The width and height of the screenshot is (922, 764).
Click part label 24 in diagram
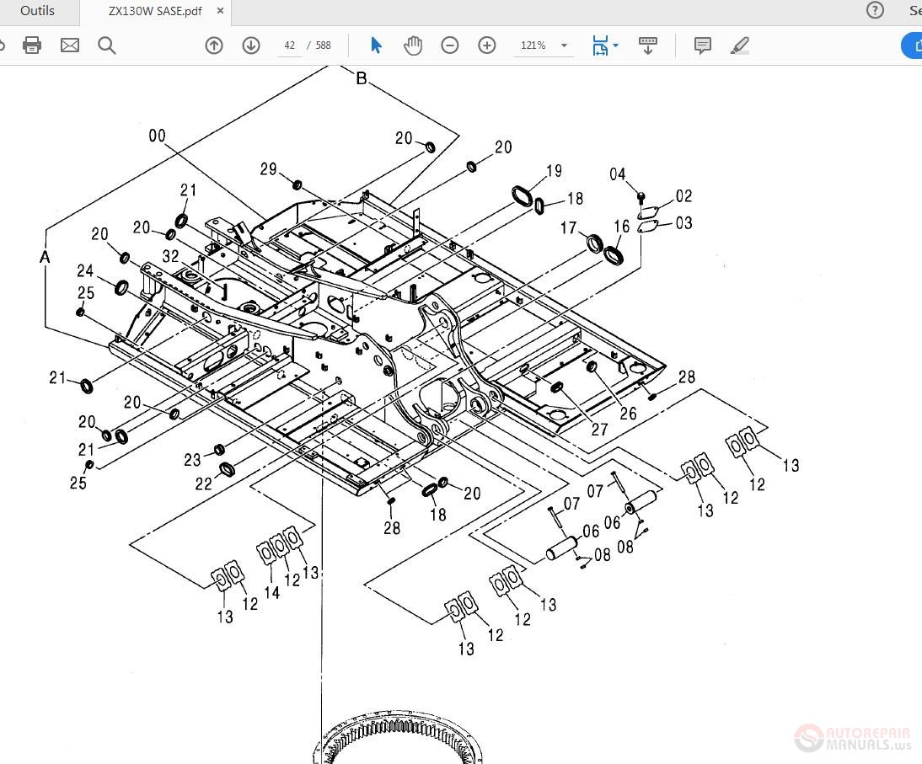[85, 271]
